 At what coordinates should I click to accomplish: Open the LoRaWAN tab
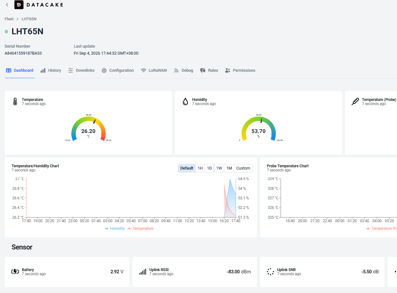tap(154, 70)
